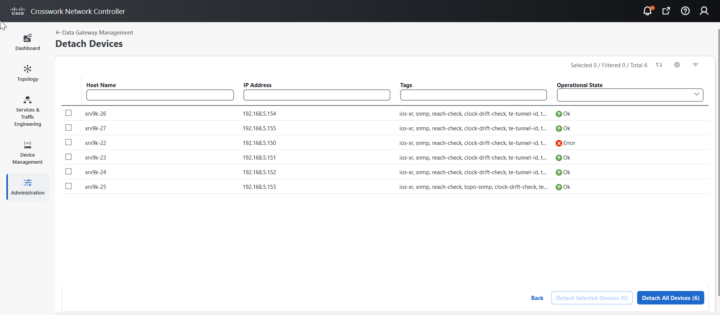This screenshot has height=315, width=720.
Task: Click the tags cell for xrv9k-26
Action: [x=473, y=114]
